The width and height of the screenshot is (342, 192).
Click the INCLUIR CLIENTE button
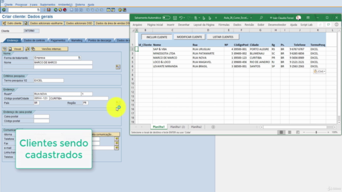[x=157, y=37]
